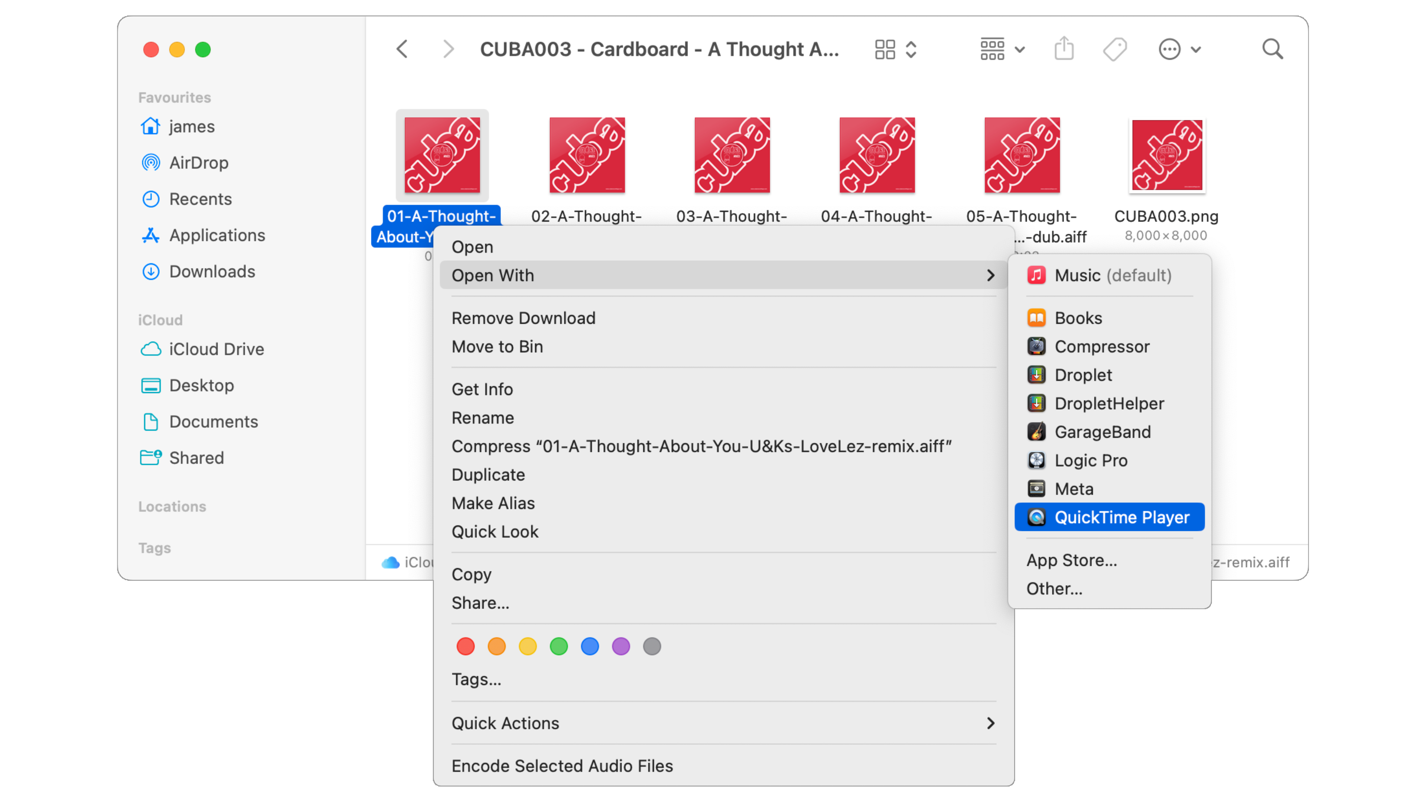Screen dimensions: 1426x802
Task: Choose Move to Bin
Action: pyautogui.click(x=723, y=346)
